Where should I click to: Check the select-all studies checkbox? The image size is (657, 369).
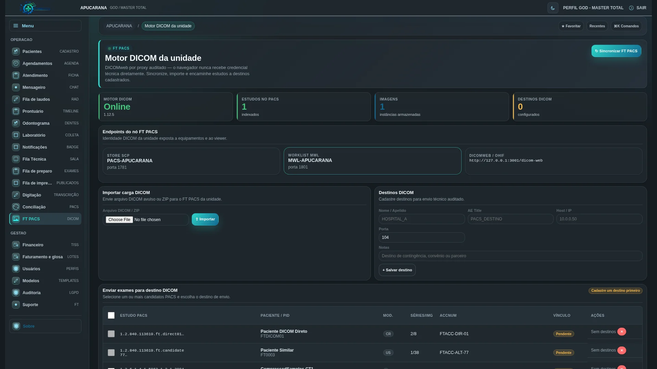[111, 315]
